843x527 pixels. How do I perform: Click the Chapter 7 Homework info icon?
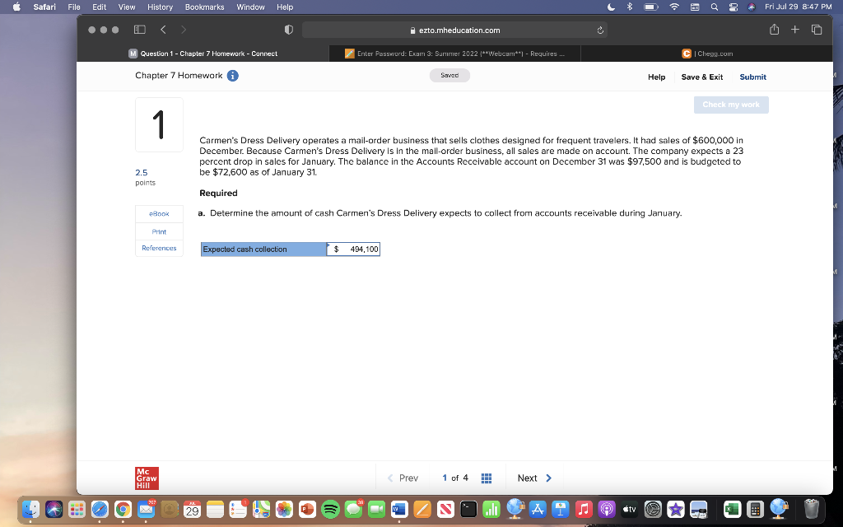[x=233, y=76]
